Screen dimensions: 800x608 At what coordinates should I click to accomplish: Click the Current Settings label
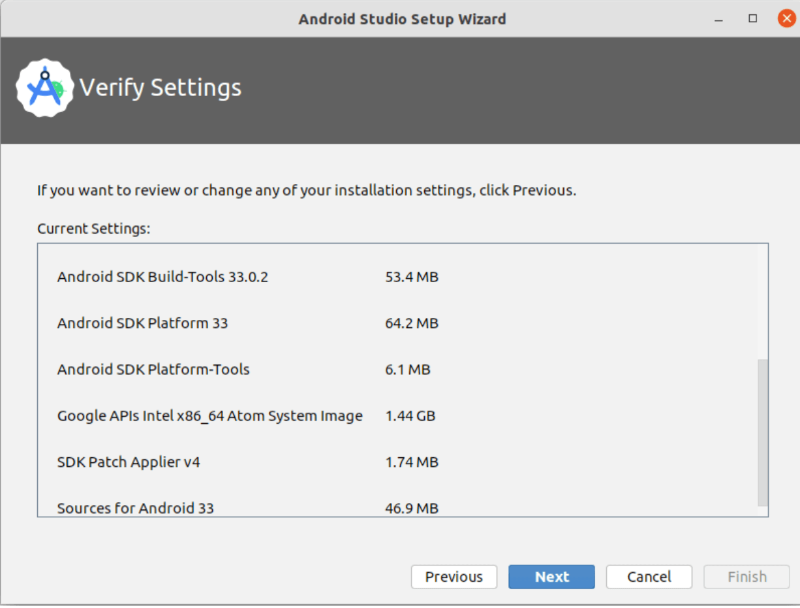point(93,229)
